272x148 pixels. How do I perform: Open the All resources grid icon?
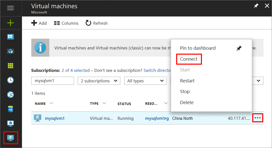click(x=11, y=66)
